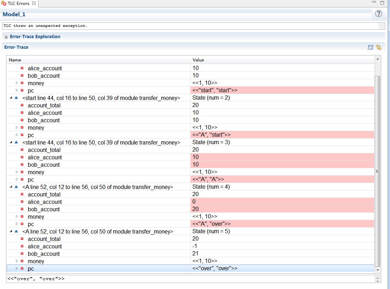Collapse the State (num = 2) tree node
Image resolution: width=390 pixels, height=289 pixels.
point(11,98)
